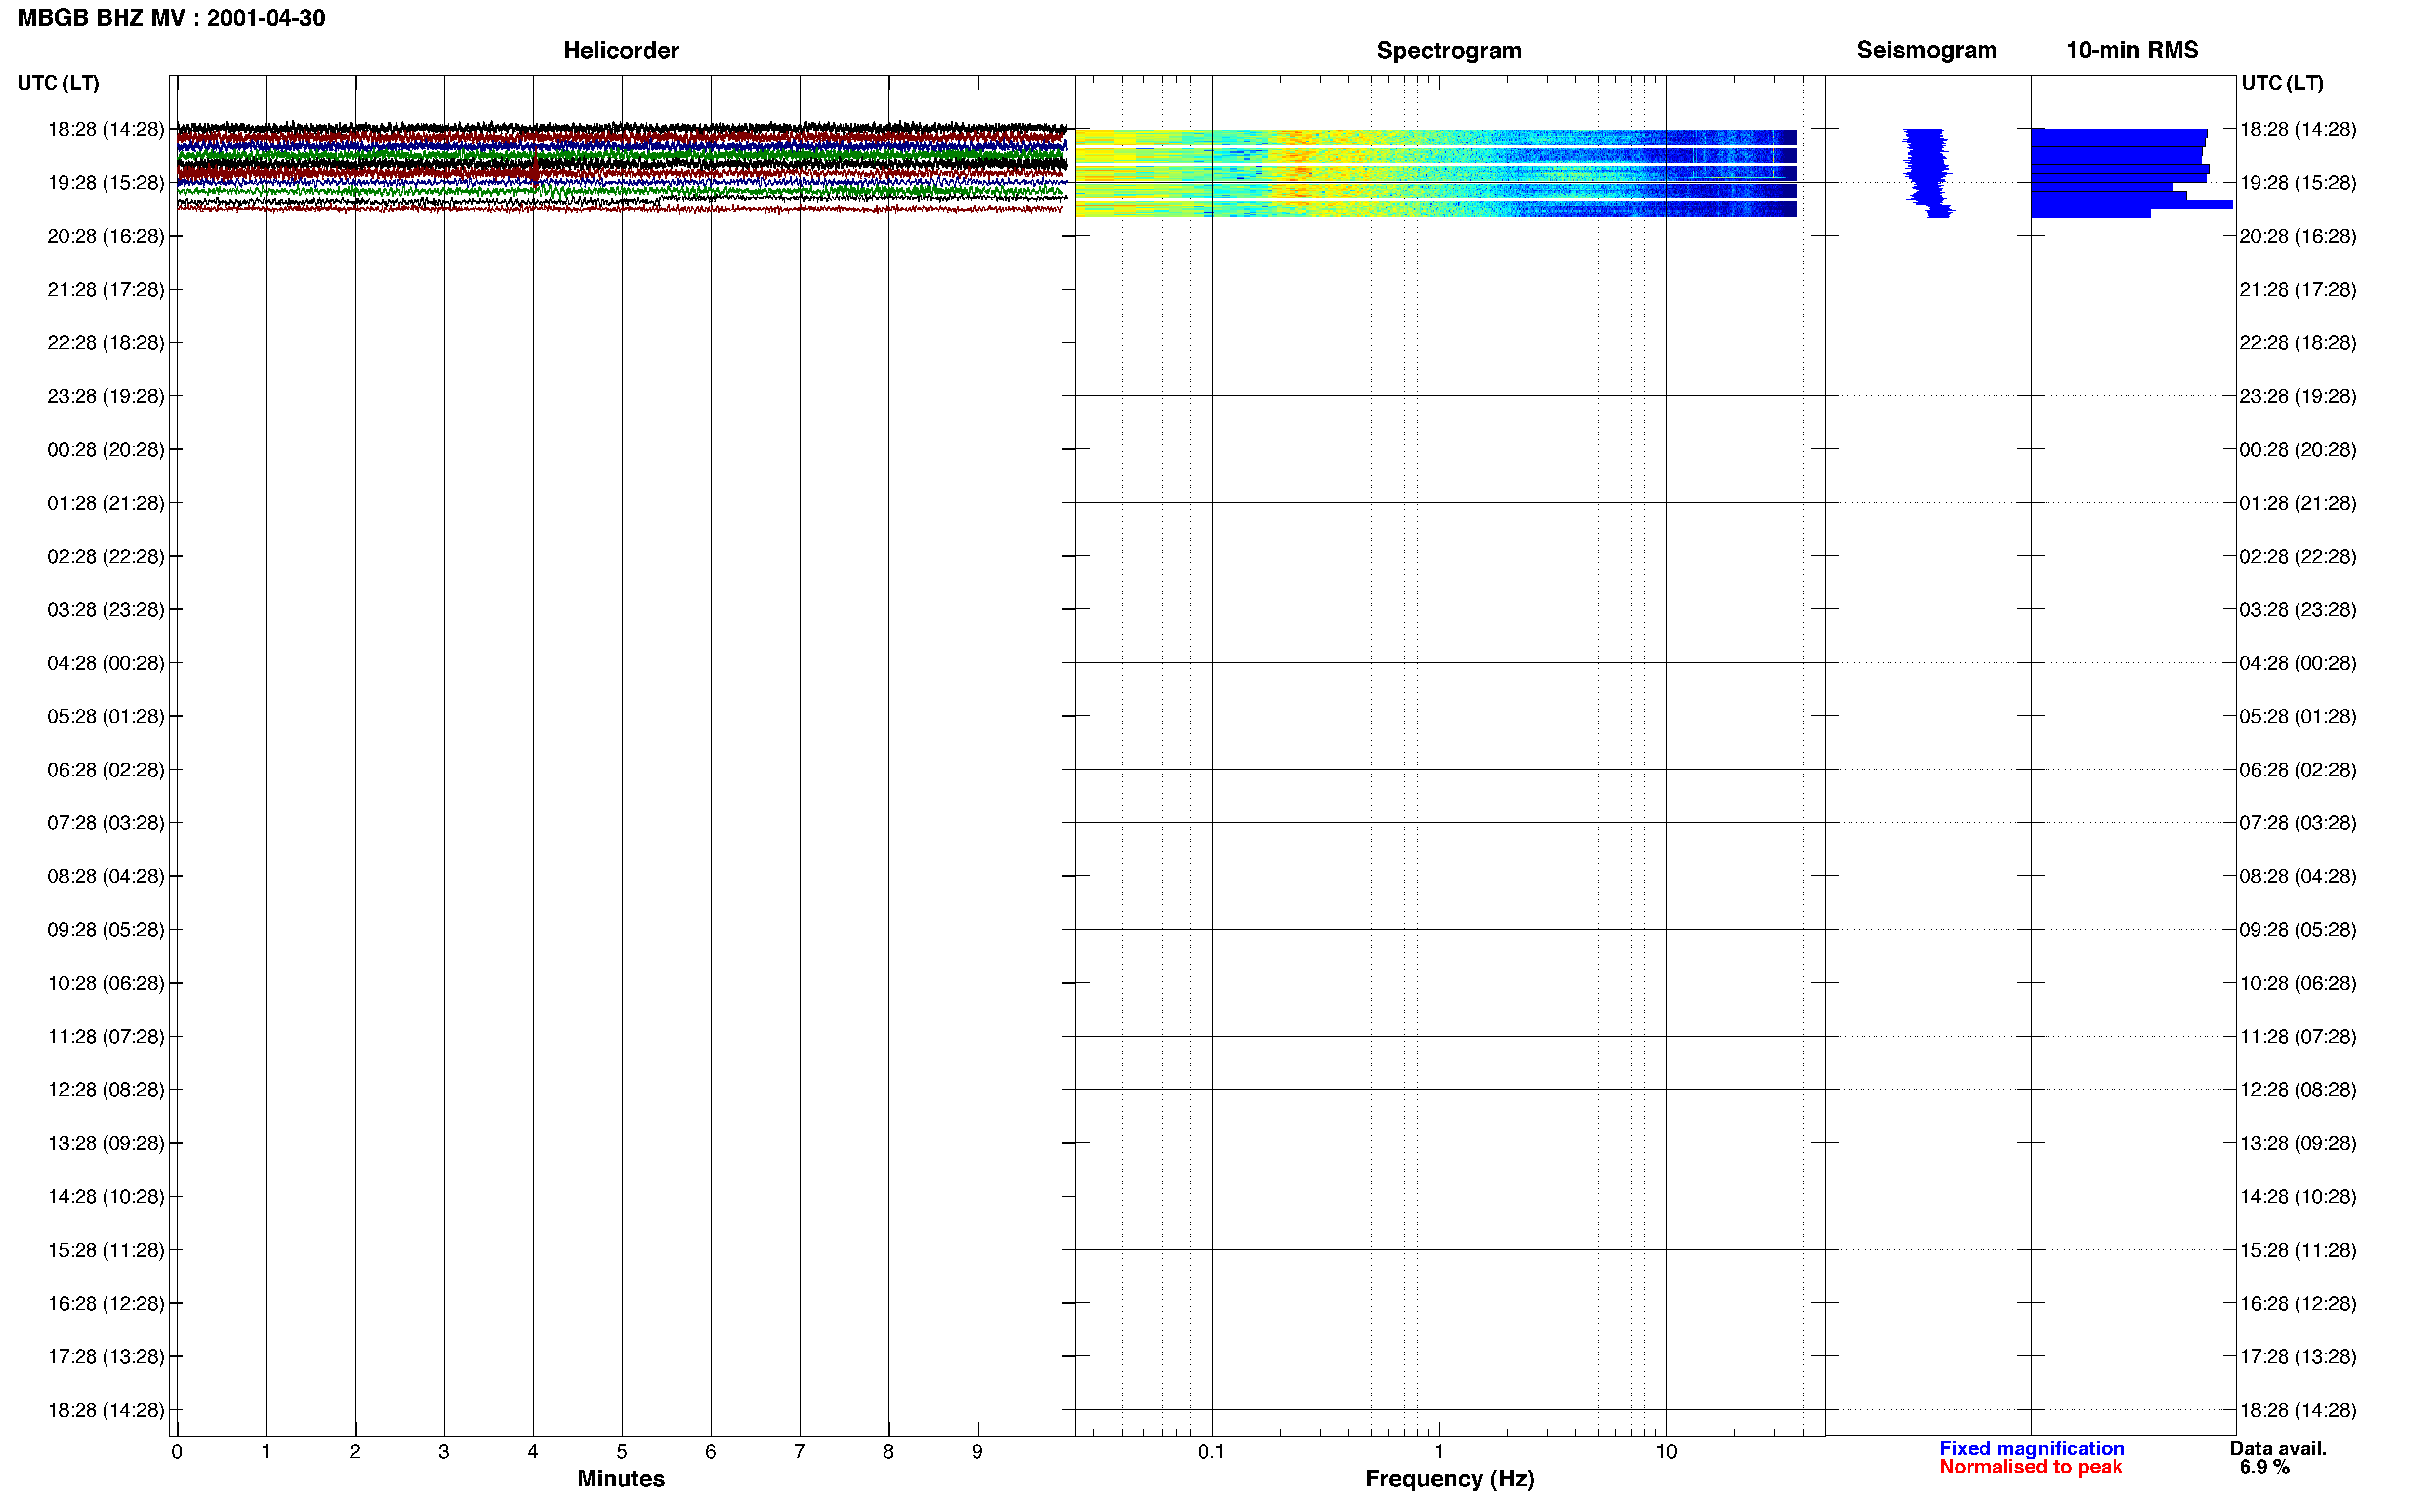Click left time label '00:28 (20:28)'
Screen dimensions: 2418x1512
click(106, 449)
